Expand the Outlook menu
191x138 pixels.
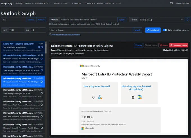click(90, 3)
